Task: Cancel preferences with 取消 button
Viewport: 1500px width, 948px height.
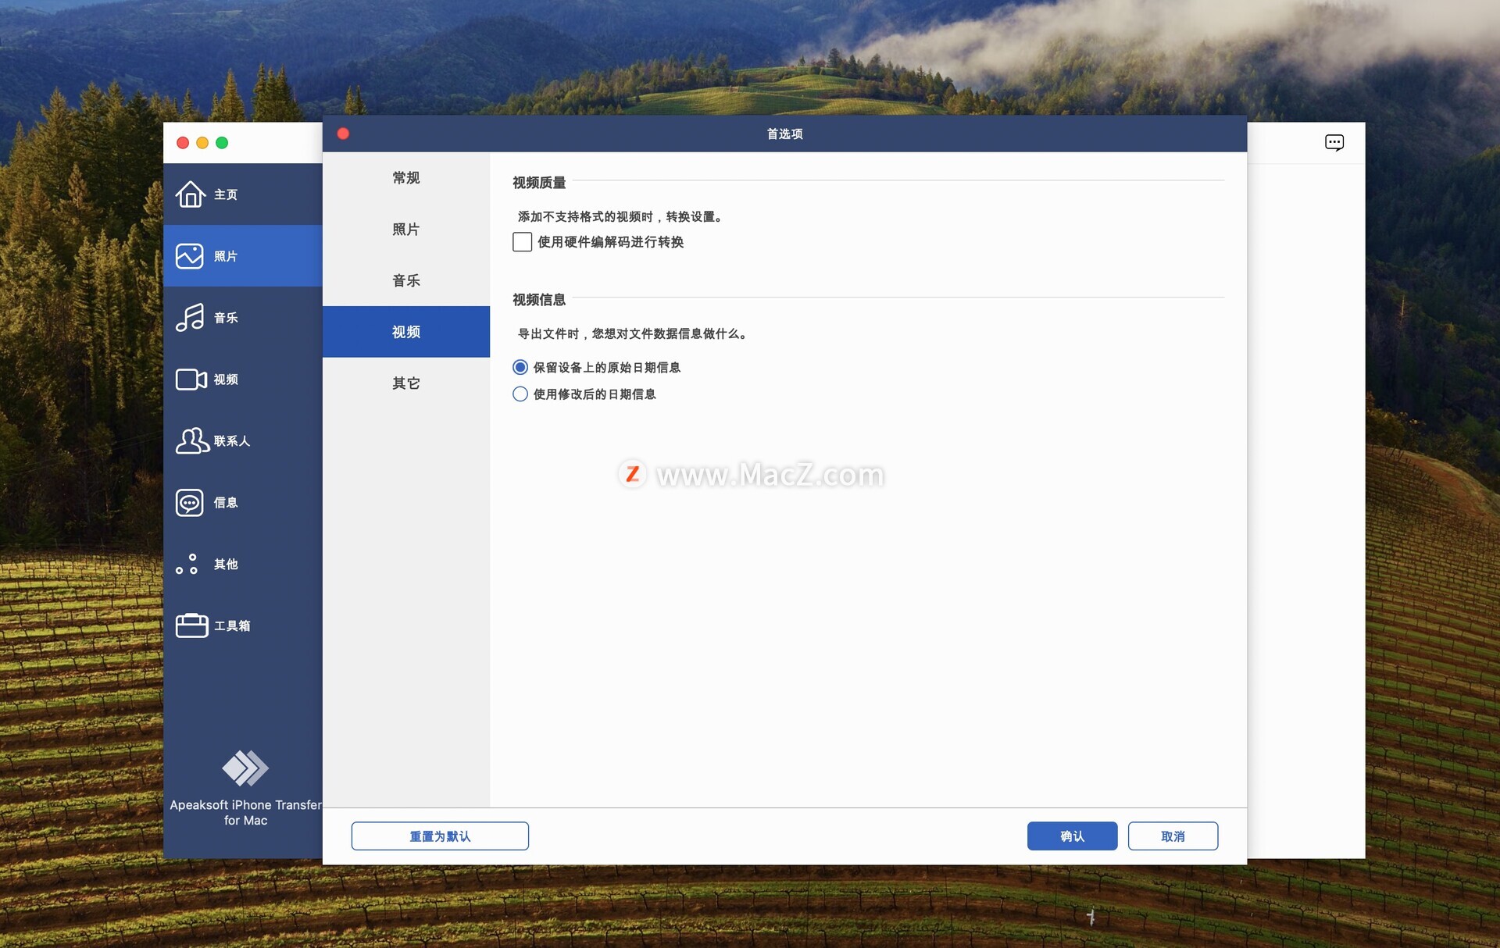Action: tap(1173, 836)
